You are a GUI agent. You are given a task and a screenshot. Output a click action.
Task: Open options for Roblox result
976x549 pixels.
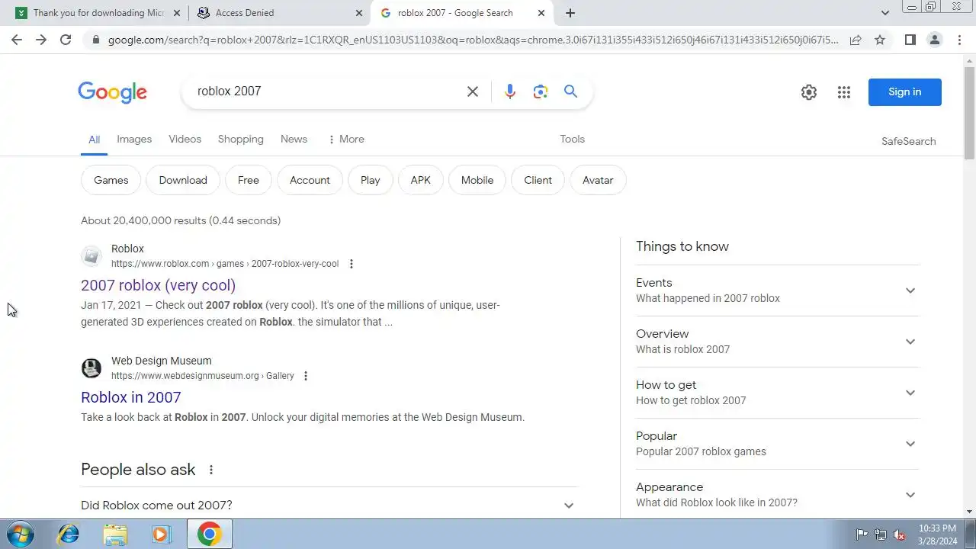[351, 264]
